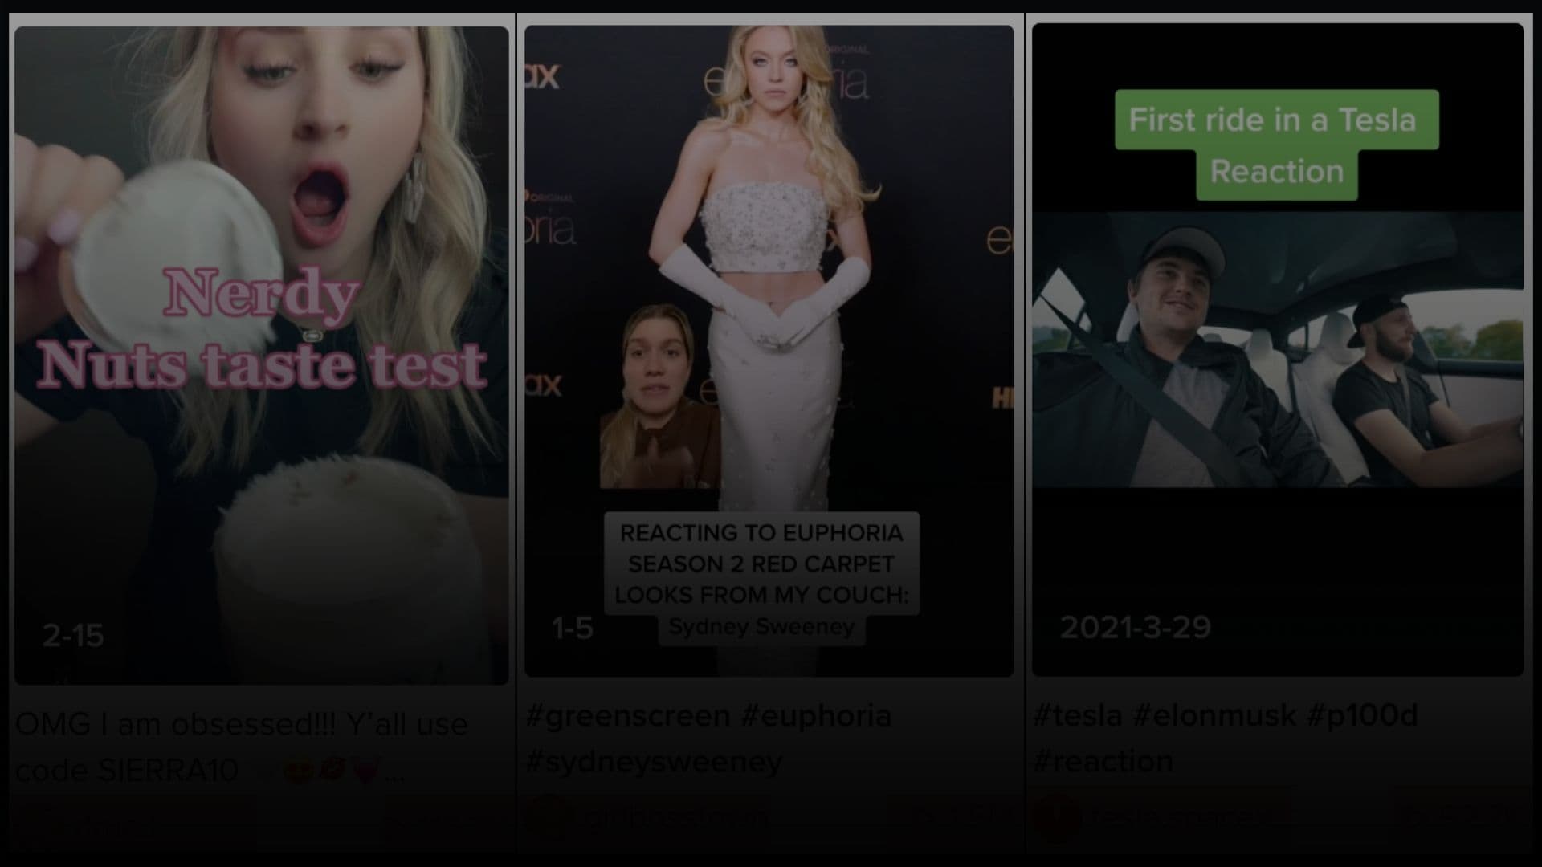Open the Nerdy Nuts taste test video
This screenshot has width=1542, height=867.
tap(261, 355)
